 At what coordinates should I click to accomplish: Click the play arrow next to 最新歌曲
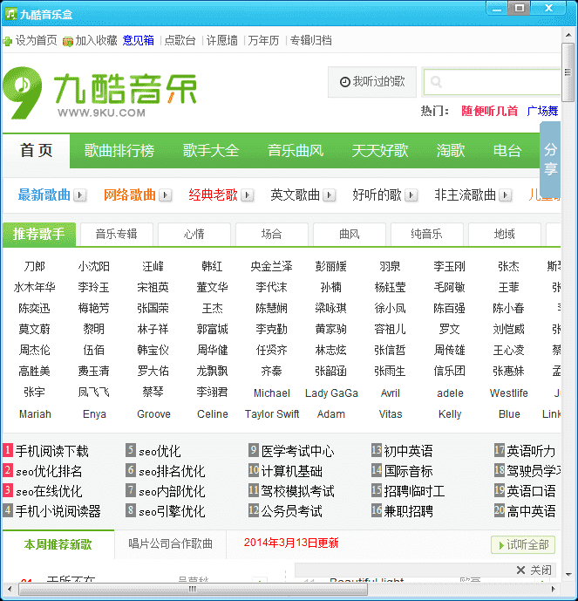[x=80, y=195]
